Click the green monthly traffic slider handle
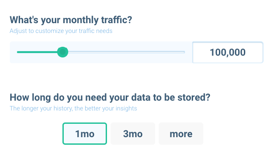This screenshot has width=280, height=163. [62, 52]
